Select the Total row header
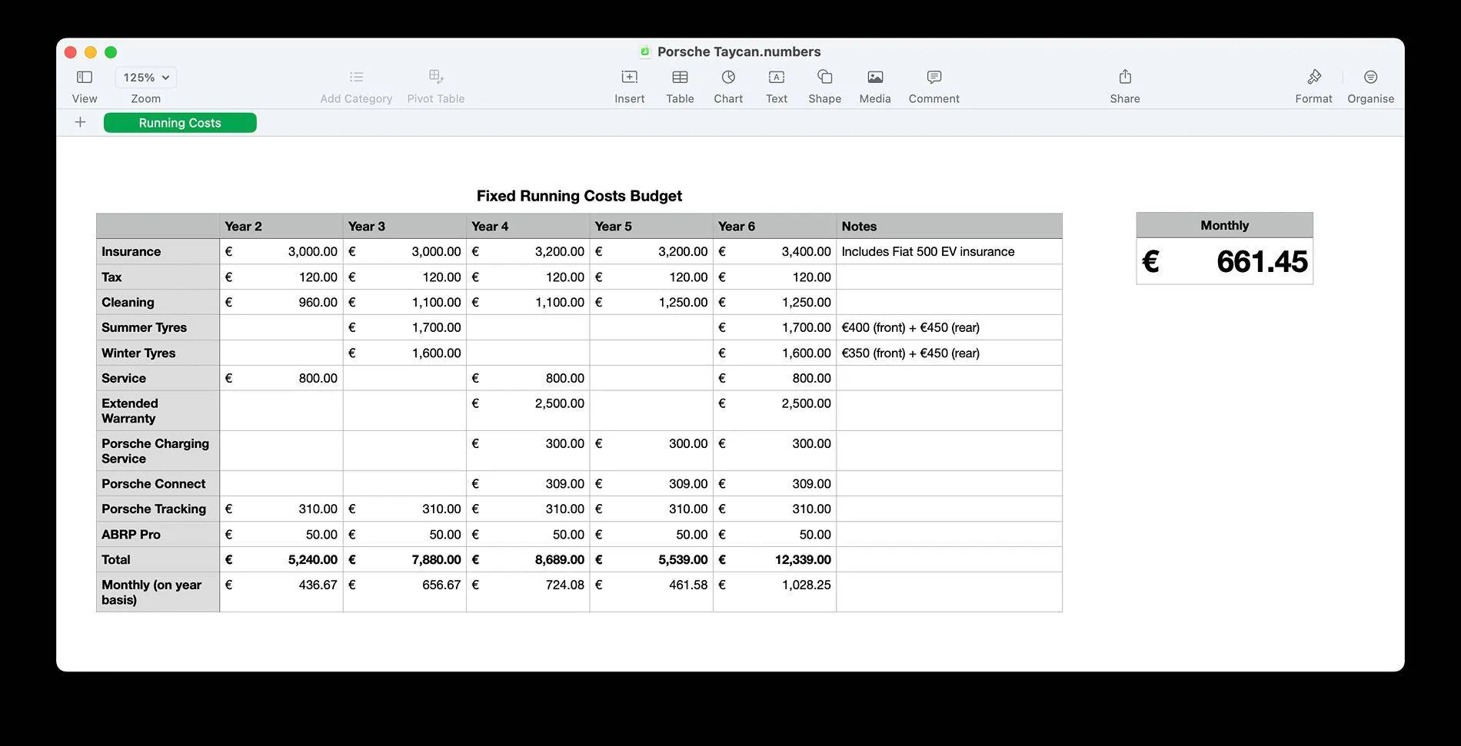Screen dimensions: 1461x746 click(x=158, y=559)
